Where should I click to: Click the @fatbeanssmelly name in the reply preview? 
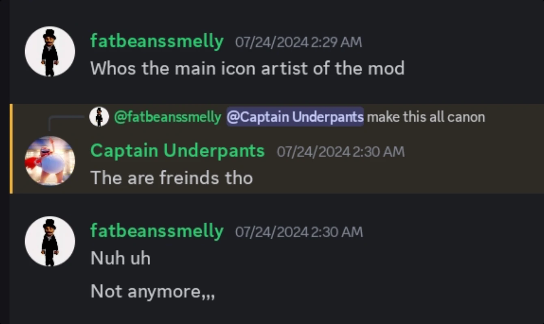pyautogui.click(x=168, y=117)
